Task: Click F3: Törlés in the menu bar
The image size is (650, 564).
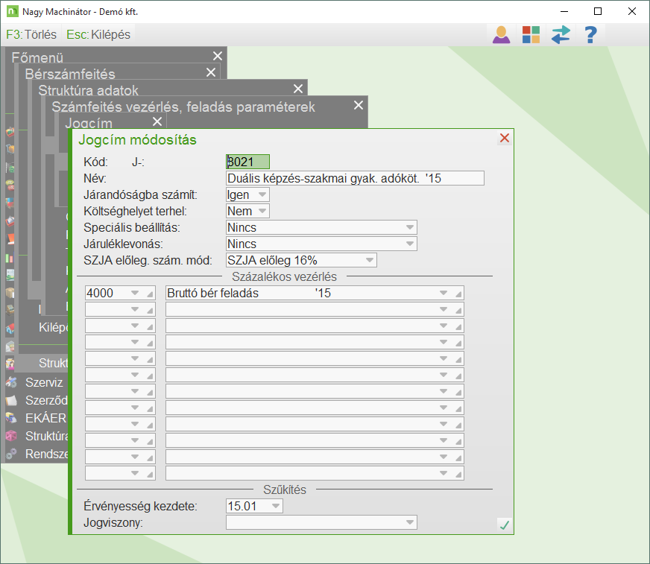Action: click(x=31, y=34)
